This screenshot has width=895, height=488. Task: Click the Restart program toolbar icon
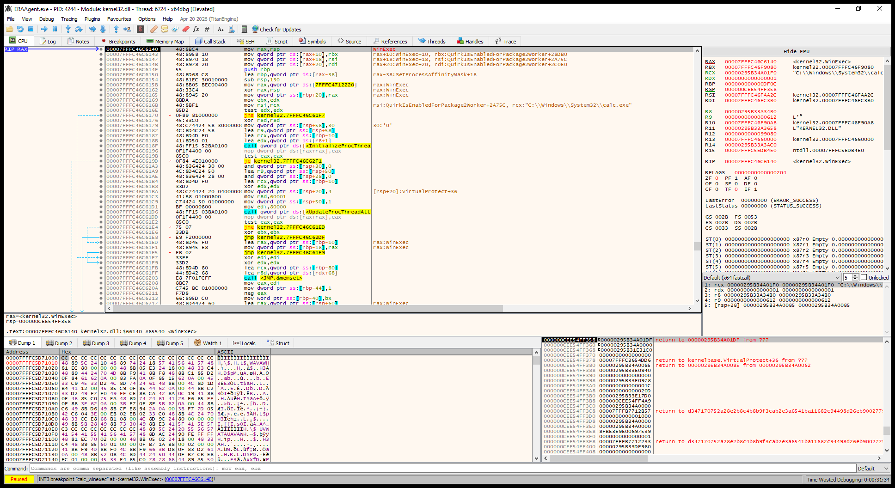(x=20, y=29)
